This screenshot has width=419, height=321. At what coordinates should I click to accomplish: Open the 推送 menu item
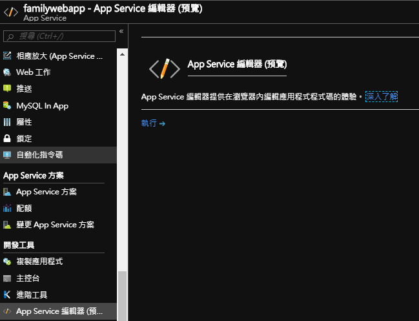(58, 88)
